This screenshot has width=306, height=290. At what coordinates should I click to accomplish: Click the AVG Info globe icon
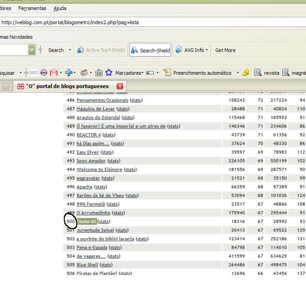click(x=179, y=50)
